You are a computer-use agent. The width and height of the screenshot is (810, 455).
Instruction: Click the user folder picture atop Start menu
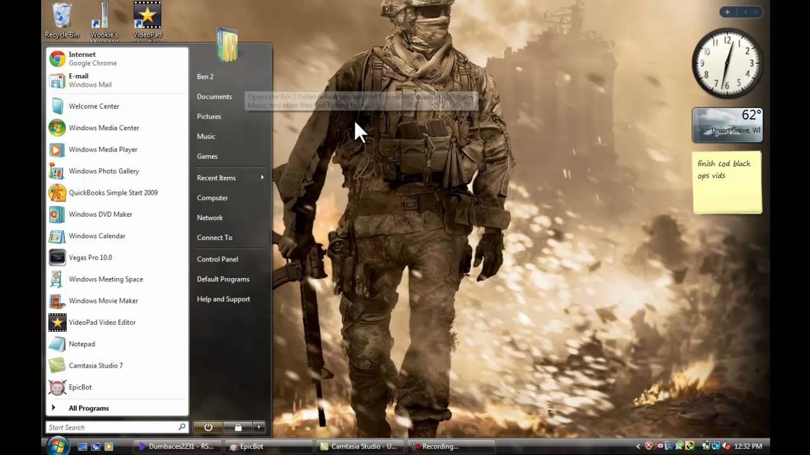click(227, 45)
